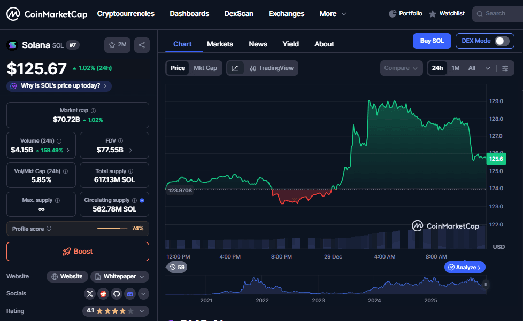The image size is (523, 321).
Task: Select the line chart icon
Action: (x=235, y=68)
